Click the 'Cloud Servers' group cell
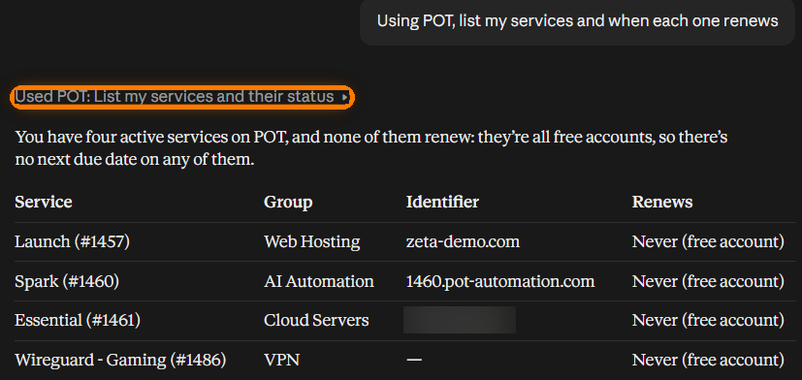Image resolution: width=802 pixels, height=380 pixels. (316, 321)
